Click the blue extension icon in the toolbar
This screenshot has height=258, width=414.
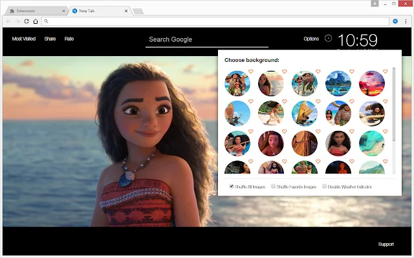[x=395, y=21]
